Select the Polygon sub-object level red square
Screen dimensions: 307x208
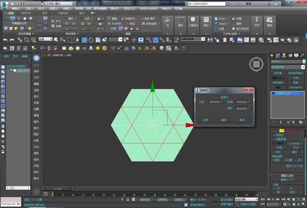tap(292, 130)
